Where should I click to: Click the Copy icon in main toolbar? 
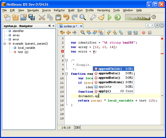pyautogui.click(x=50, y=17)
